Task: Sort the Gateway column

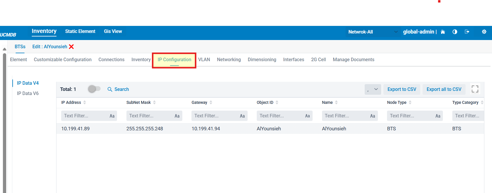Action: pos(211,102)
